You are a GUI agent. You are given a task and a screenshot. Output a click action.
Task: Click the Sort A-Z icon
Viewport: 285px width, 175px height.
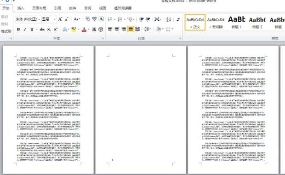click(x=169, y=19)
